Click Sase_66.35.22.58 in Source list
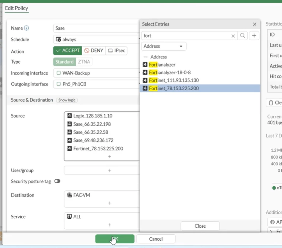282x248 pixels. 91,132
